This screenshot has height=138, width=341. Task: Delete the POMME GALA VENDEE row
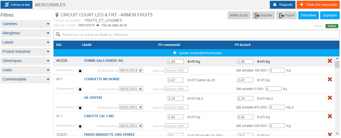coord(330,61)
